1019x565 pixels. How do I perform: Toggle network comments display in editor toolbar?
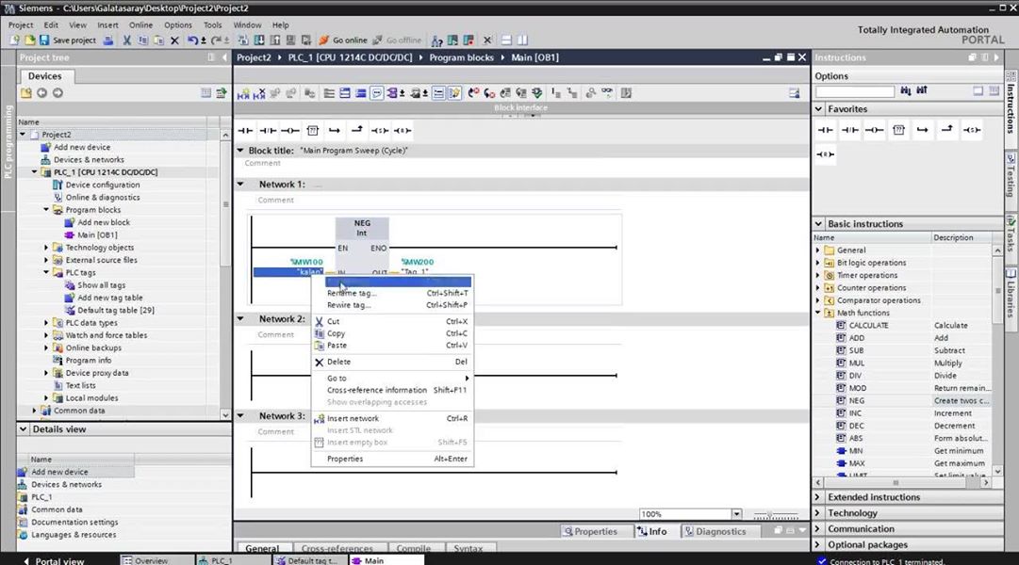[x=438, y=93]
